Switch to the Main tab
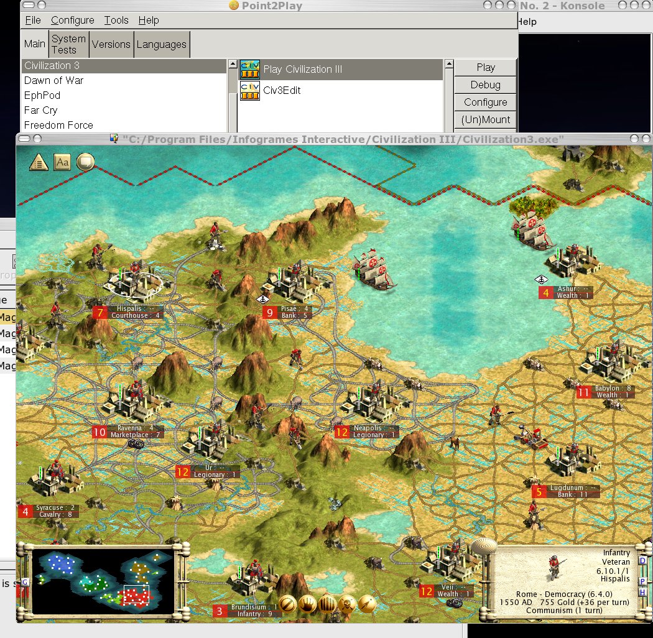Screen dimensions: 653x638 click(35, 44)
